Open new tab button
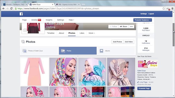175x98 pixels. pyautogui.click(x=83, y=5)
